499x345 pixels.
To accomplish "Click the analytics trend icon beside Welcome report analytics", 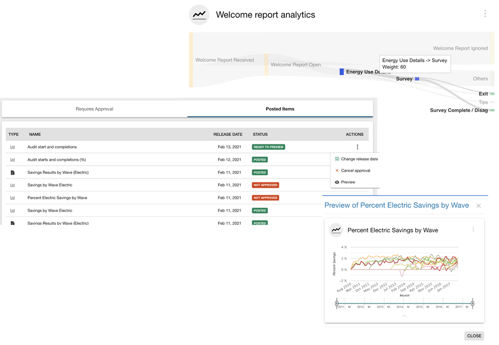I will click(x=199, y=14).
